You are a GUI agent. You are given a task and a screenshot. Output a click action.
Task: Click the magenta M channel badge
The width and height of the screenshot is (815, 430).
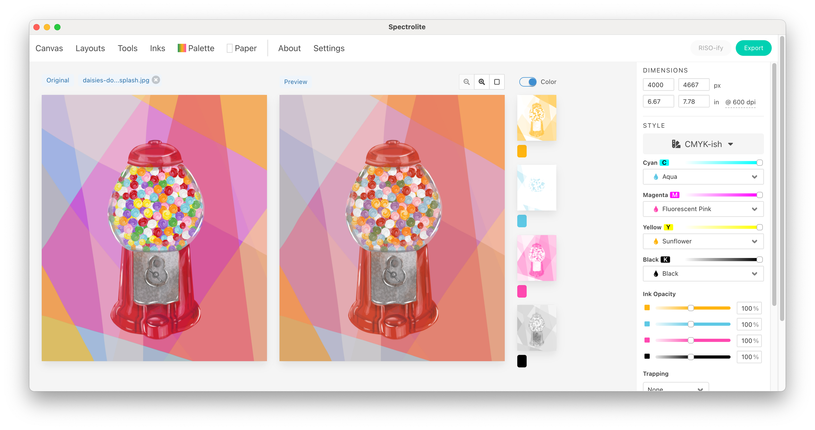[x=675, y=195]
